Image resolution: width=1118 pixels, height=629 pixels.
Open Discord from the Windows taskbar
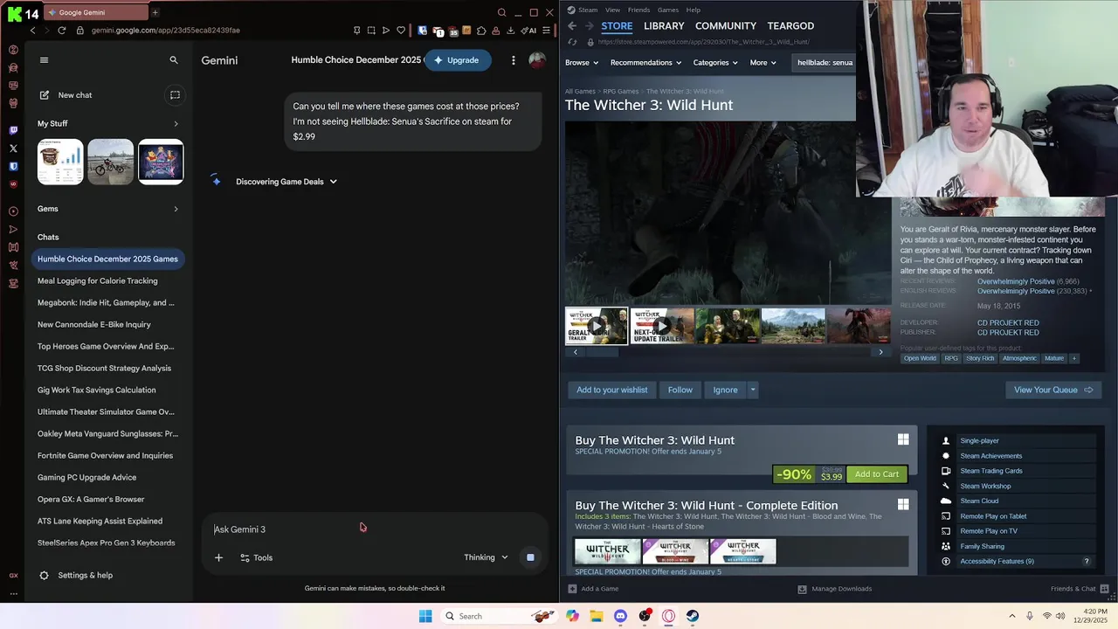point(620,616)
